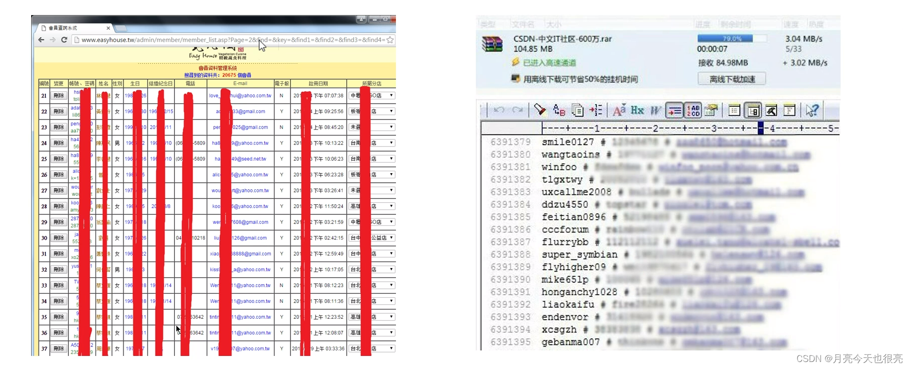910x368 pixels.
Task: Toggle the highlighted directory window icon
Action: 753,110
